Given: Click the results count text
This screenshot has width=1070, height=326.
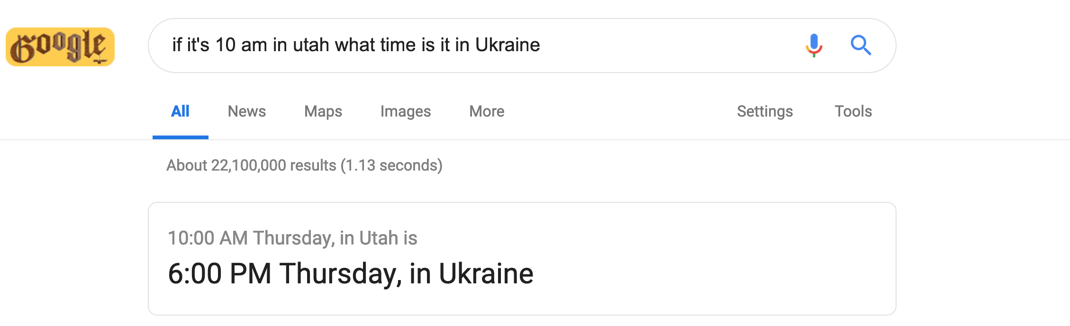Looking at the screenshot, I should tap(304, 165).
